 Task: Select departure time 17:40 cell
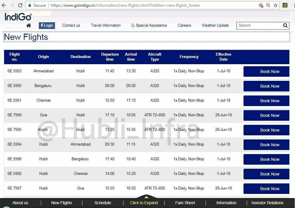[110, 159]
